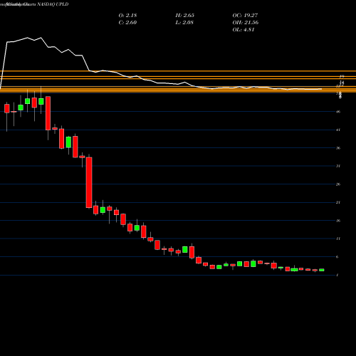Select the 'H: 2.65' high value

point(184,15)
